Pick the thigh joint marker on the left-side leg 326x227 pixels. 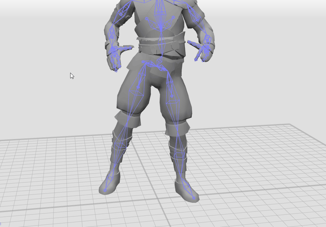138,87
